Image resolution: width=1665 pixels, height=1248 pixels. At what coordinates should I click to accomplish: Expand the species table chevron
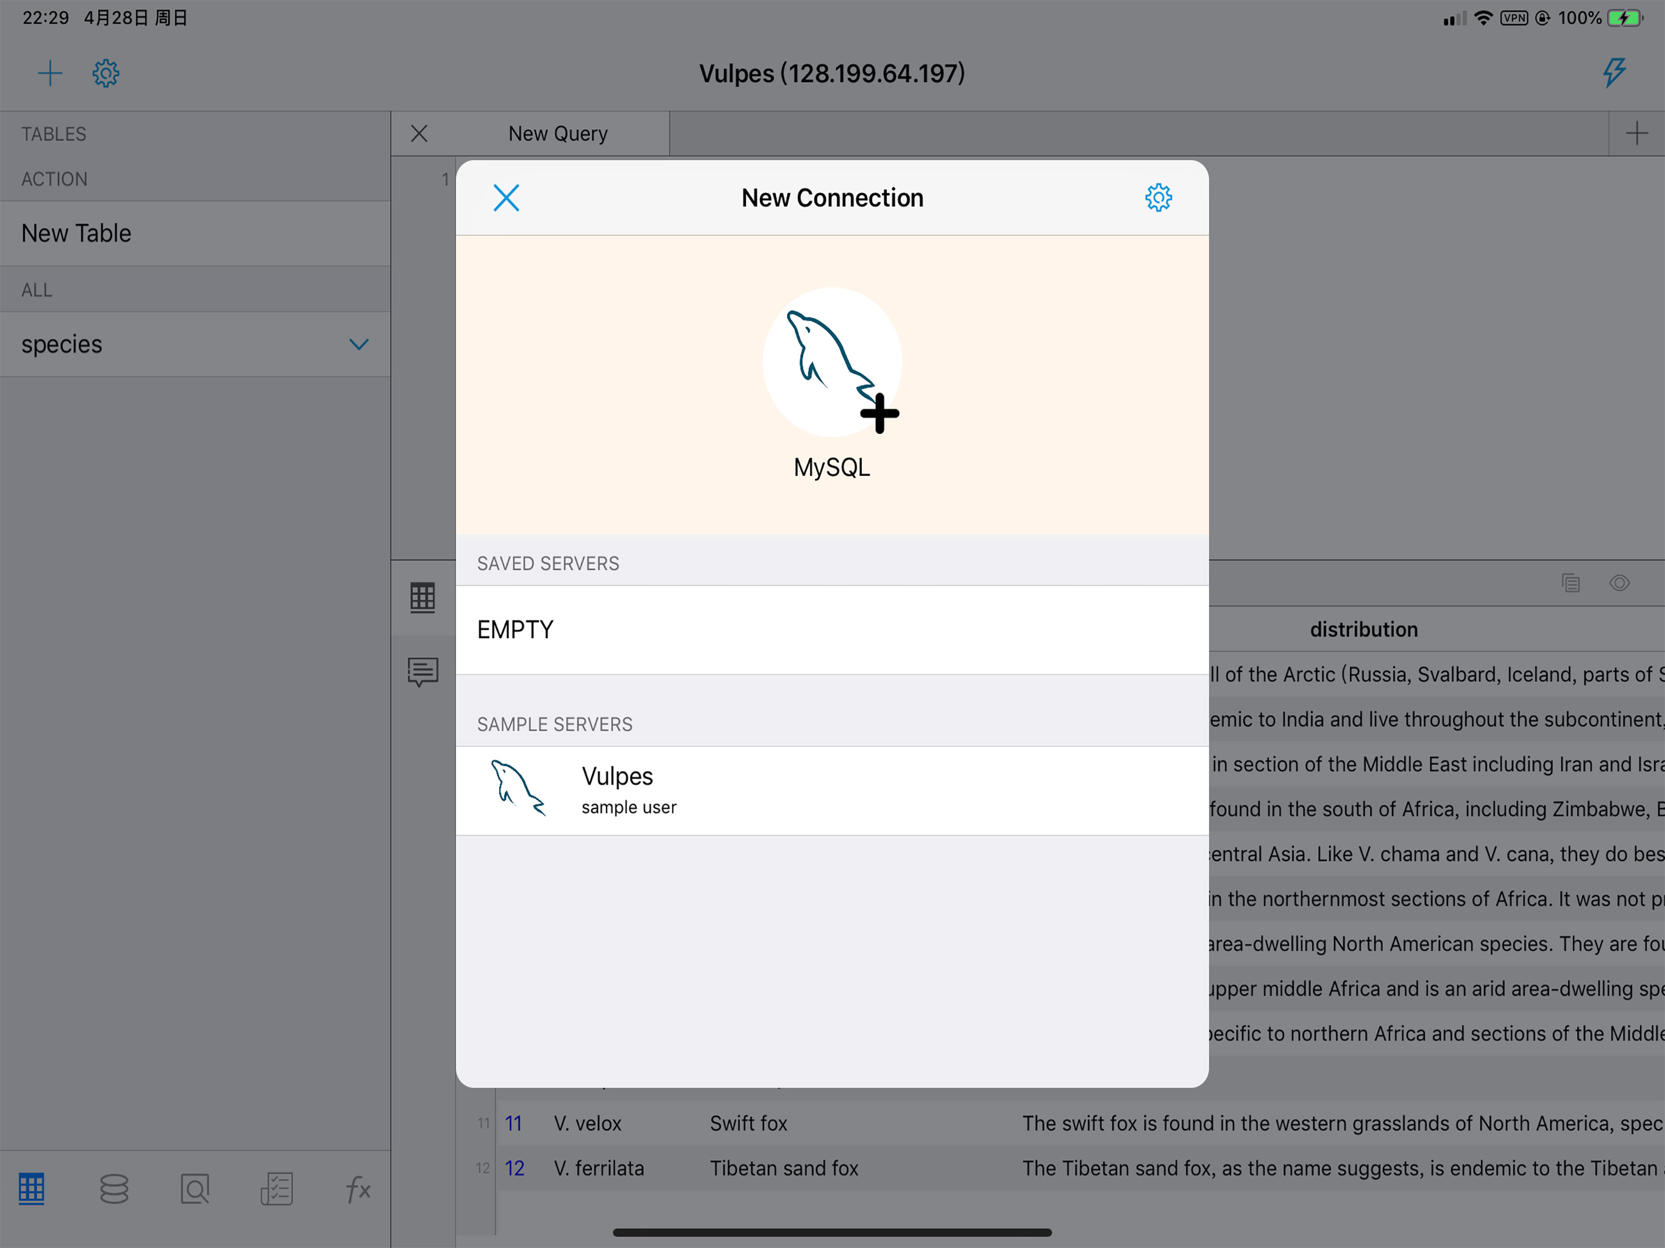[358, 345]
